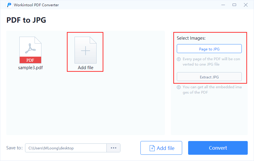Click the document-plus icon in bottom Add file button

(152, 148)
